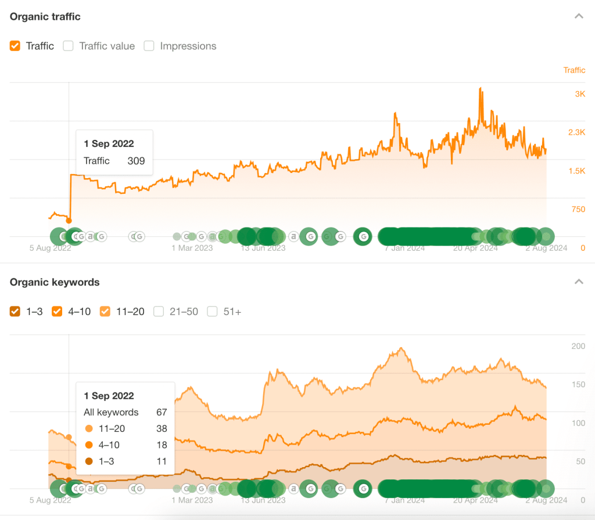This screenshot has width=595, height=520.
Task: Click the Google update marker near 2 Aug 2024
Action: pos(546,236)
